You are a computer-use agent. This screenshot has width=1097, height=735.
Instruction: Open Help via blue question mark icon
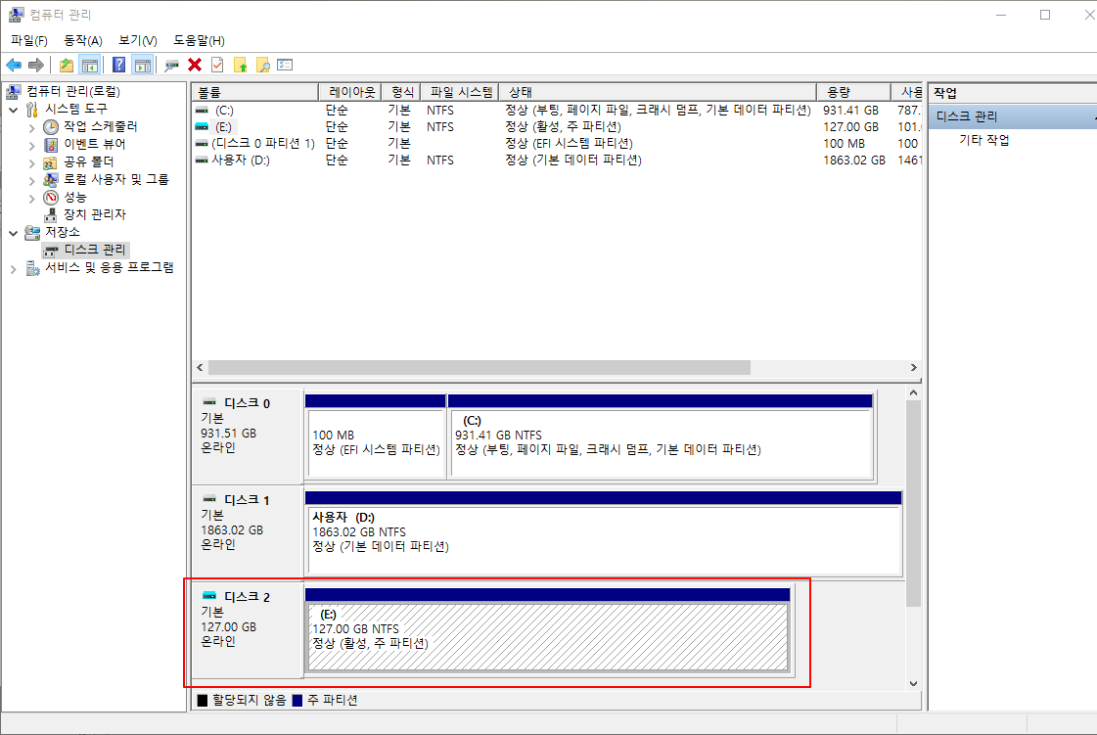click(119, 66)
